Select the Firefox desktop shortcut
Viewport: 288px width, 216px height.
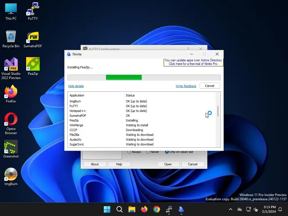(11, 94)
